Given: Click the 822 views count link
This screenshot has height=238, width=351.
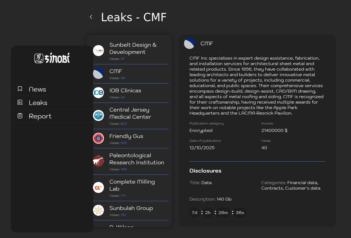Looking at the screenshot, I should 123,124.
